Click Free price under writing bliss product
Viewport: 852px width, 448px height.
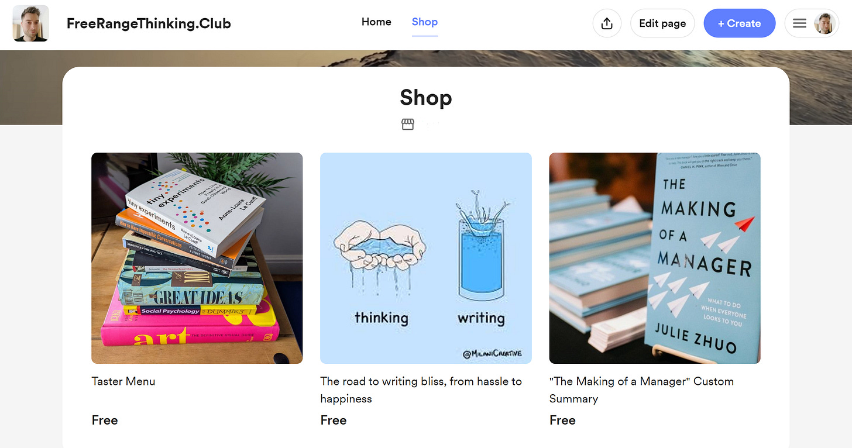[334, 421]
